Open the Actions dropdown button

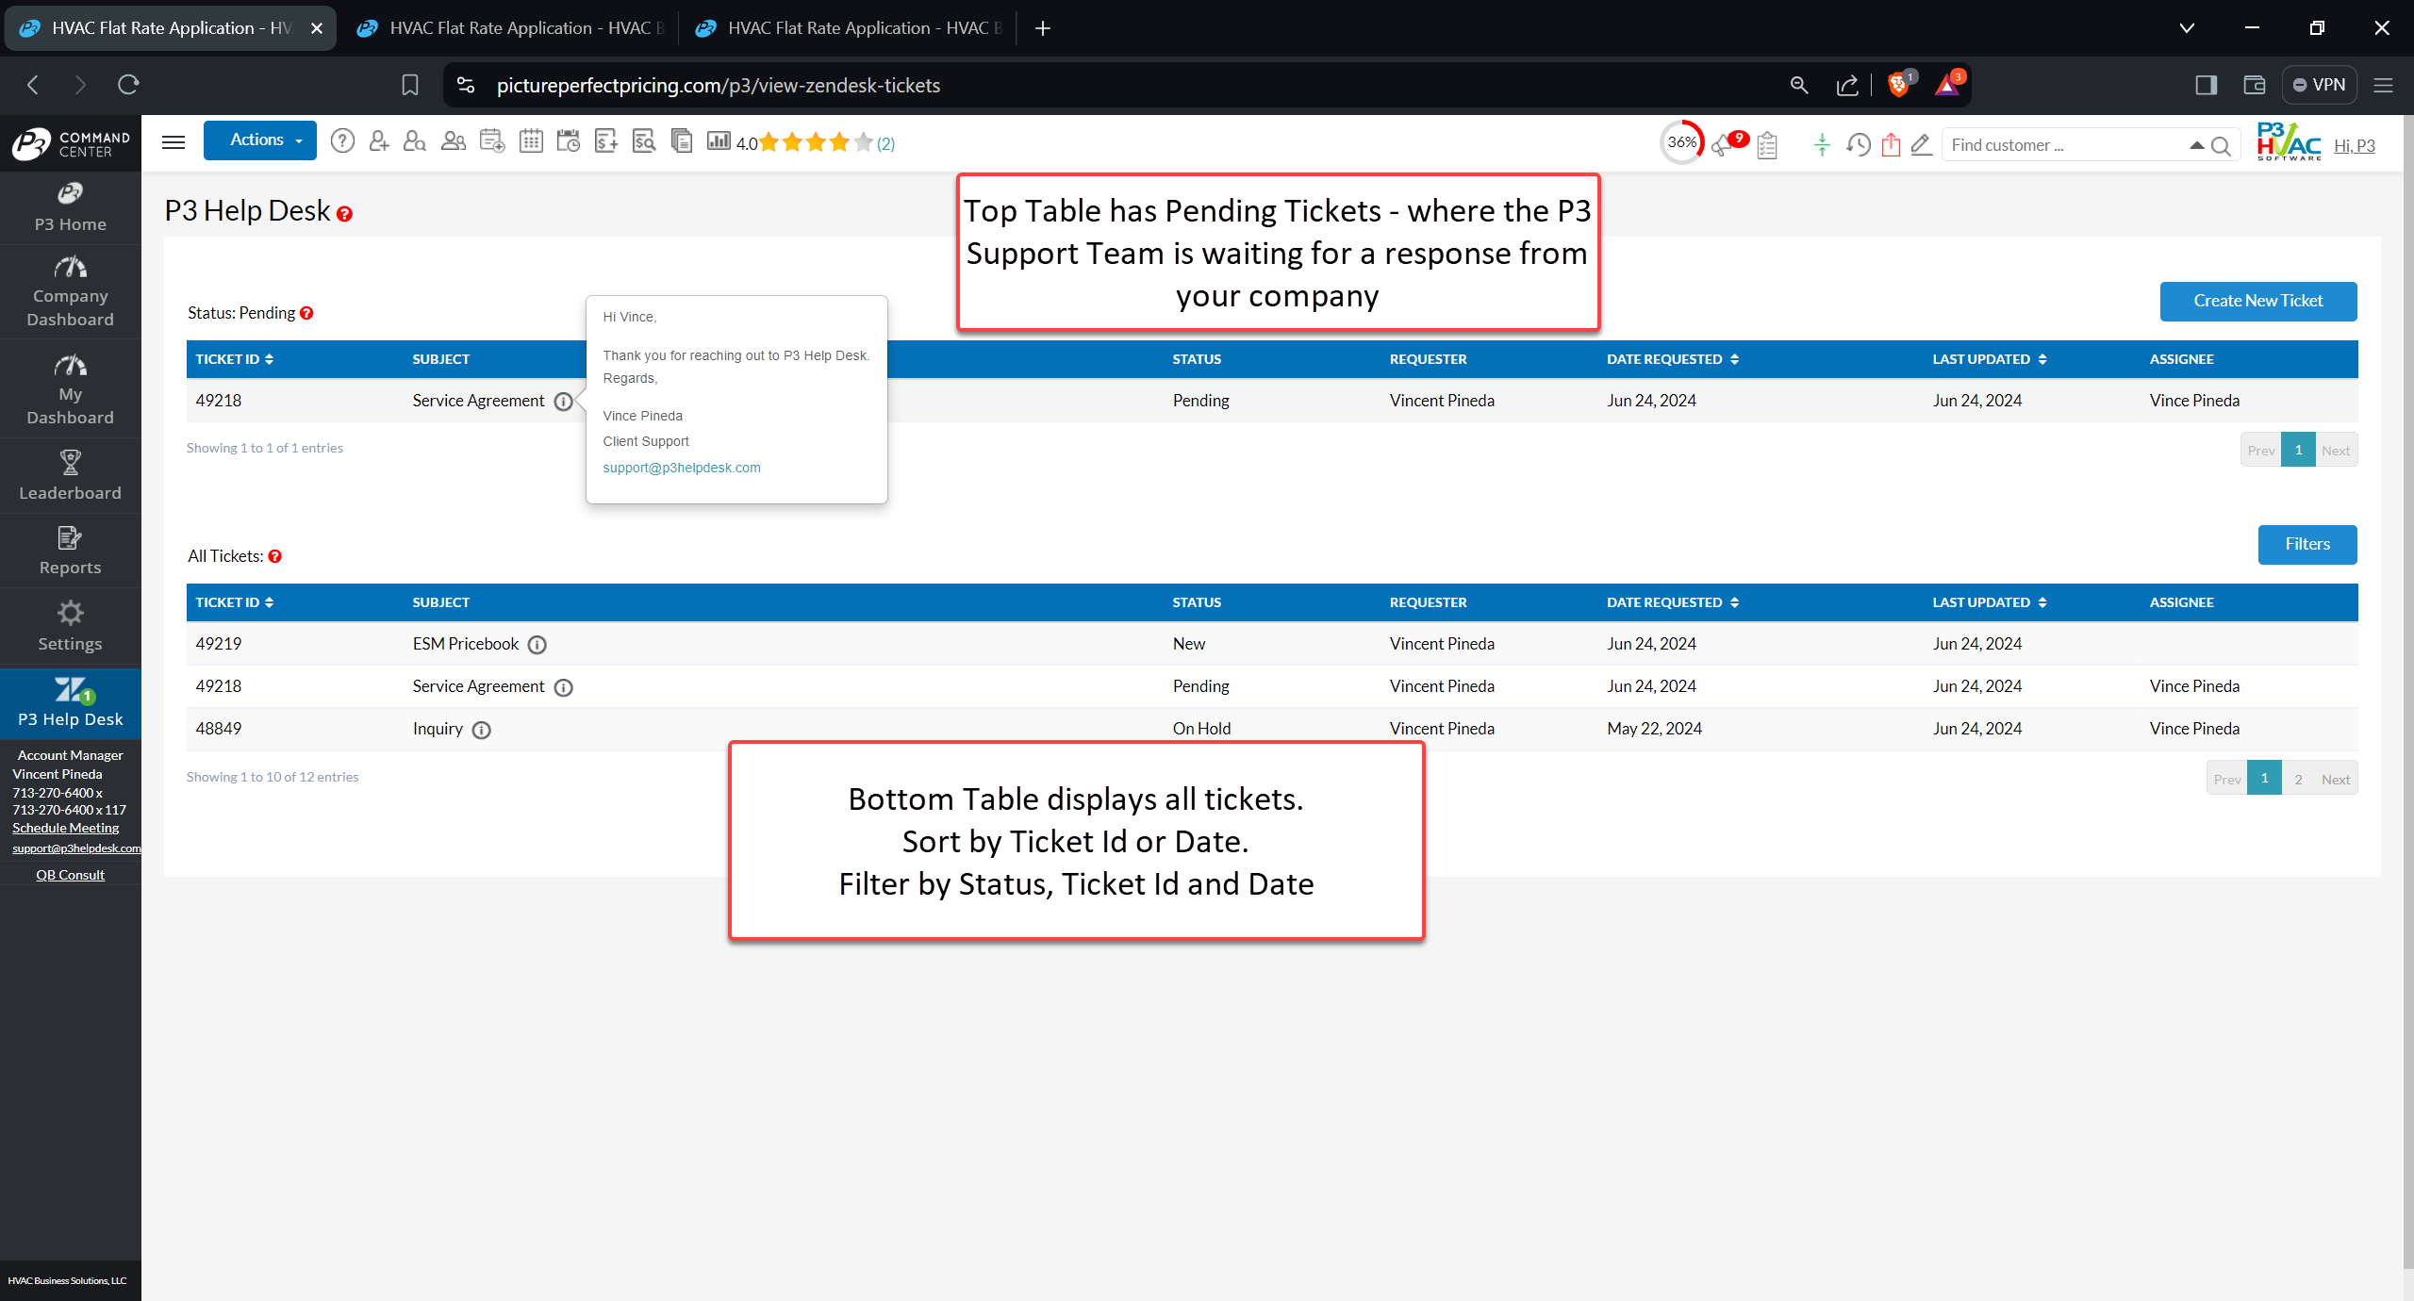click(x=260, y=140)
